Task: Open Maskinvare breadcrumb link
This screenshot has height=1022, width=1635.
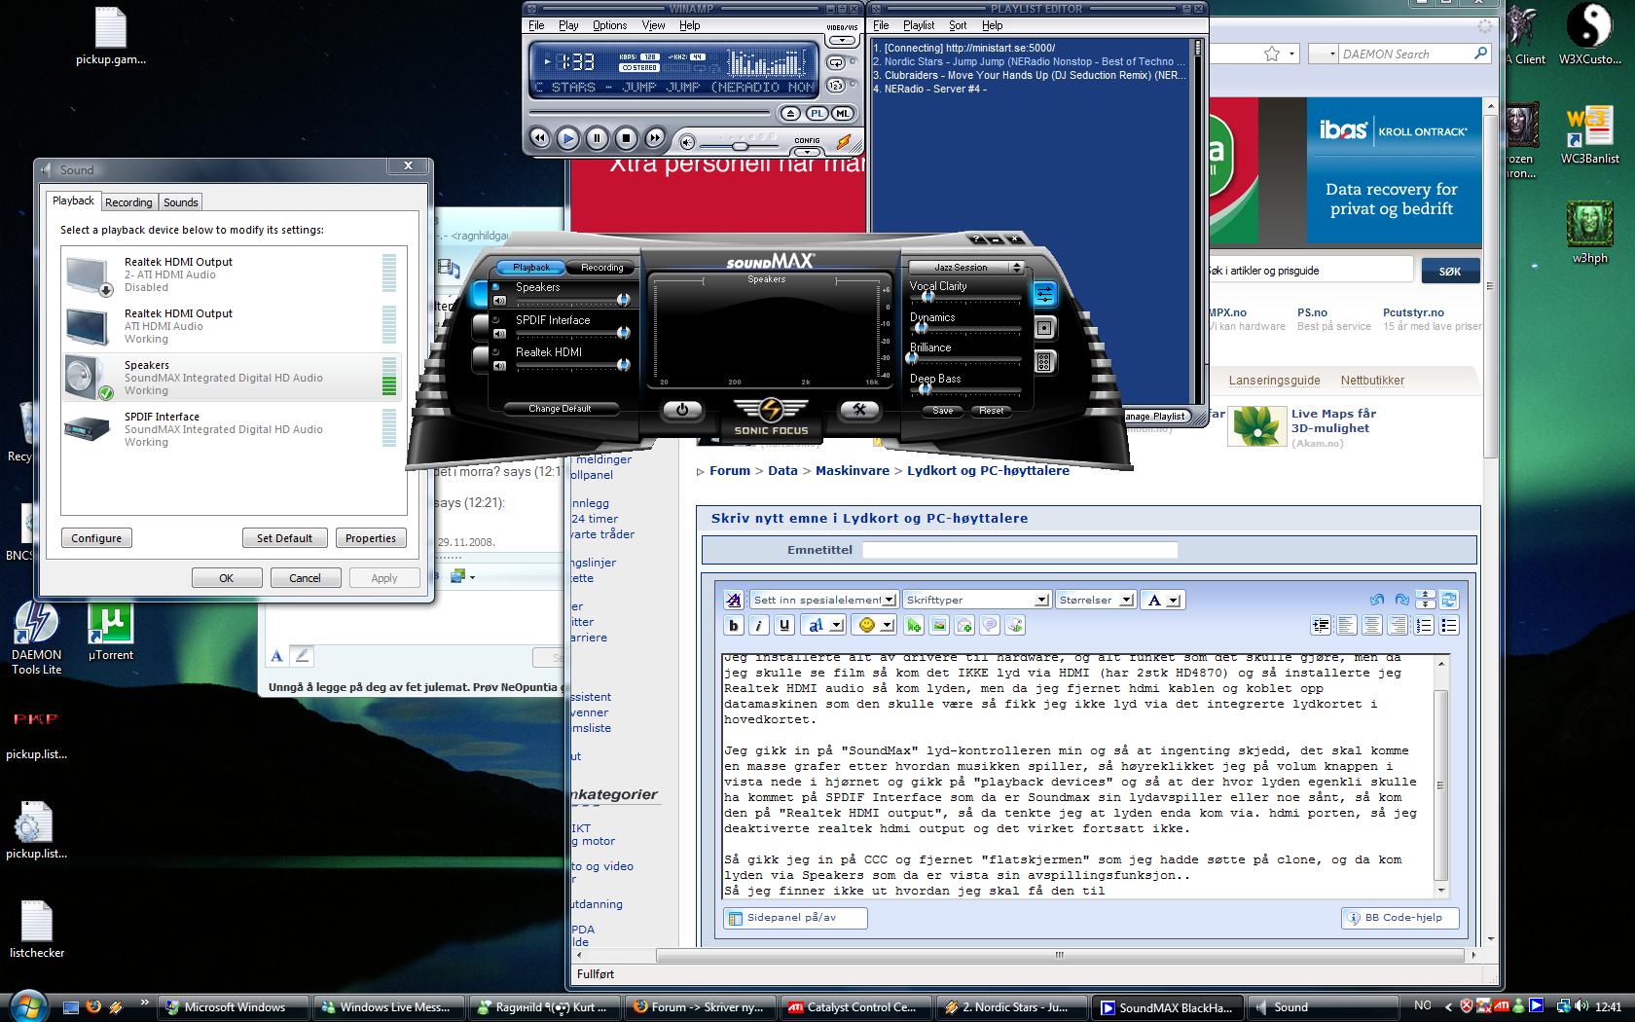Action: [853, 470]
